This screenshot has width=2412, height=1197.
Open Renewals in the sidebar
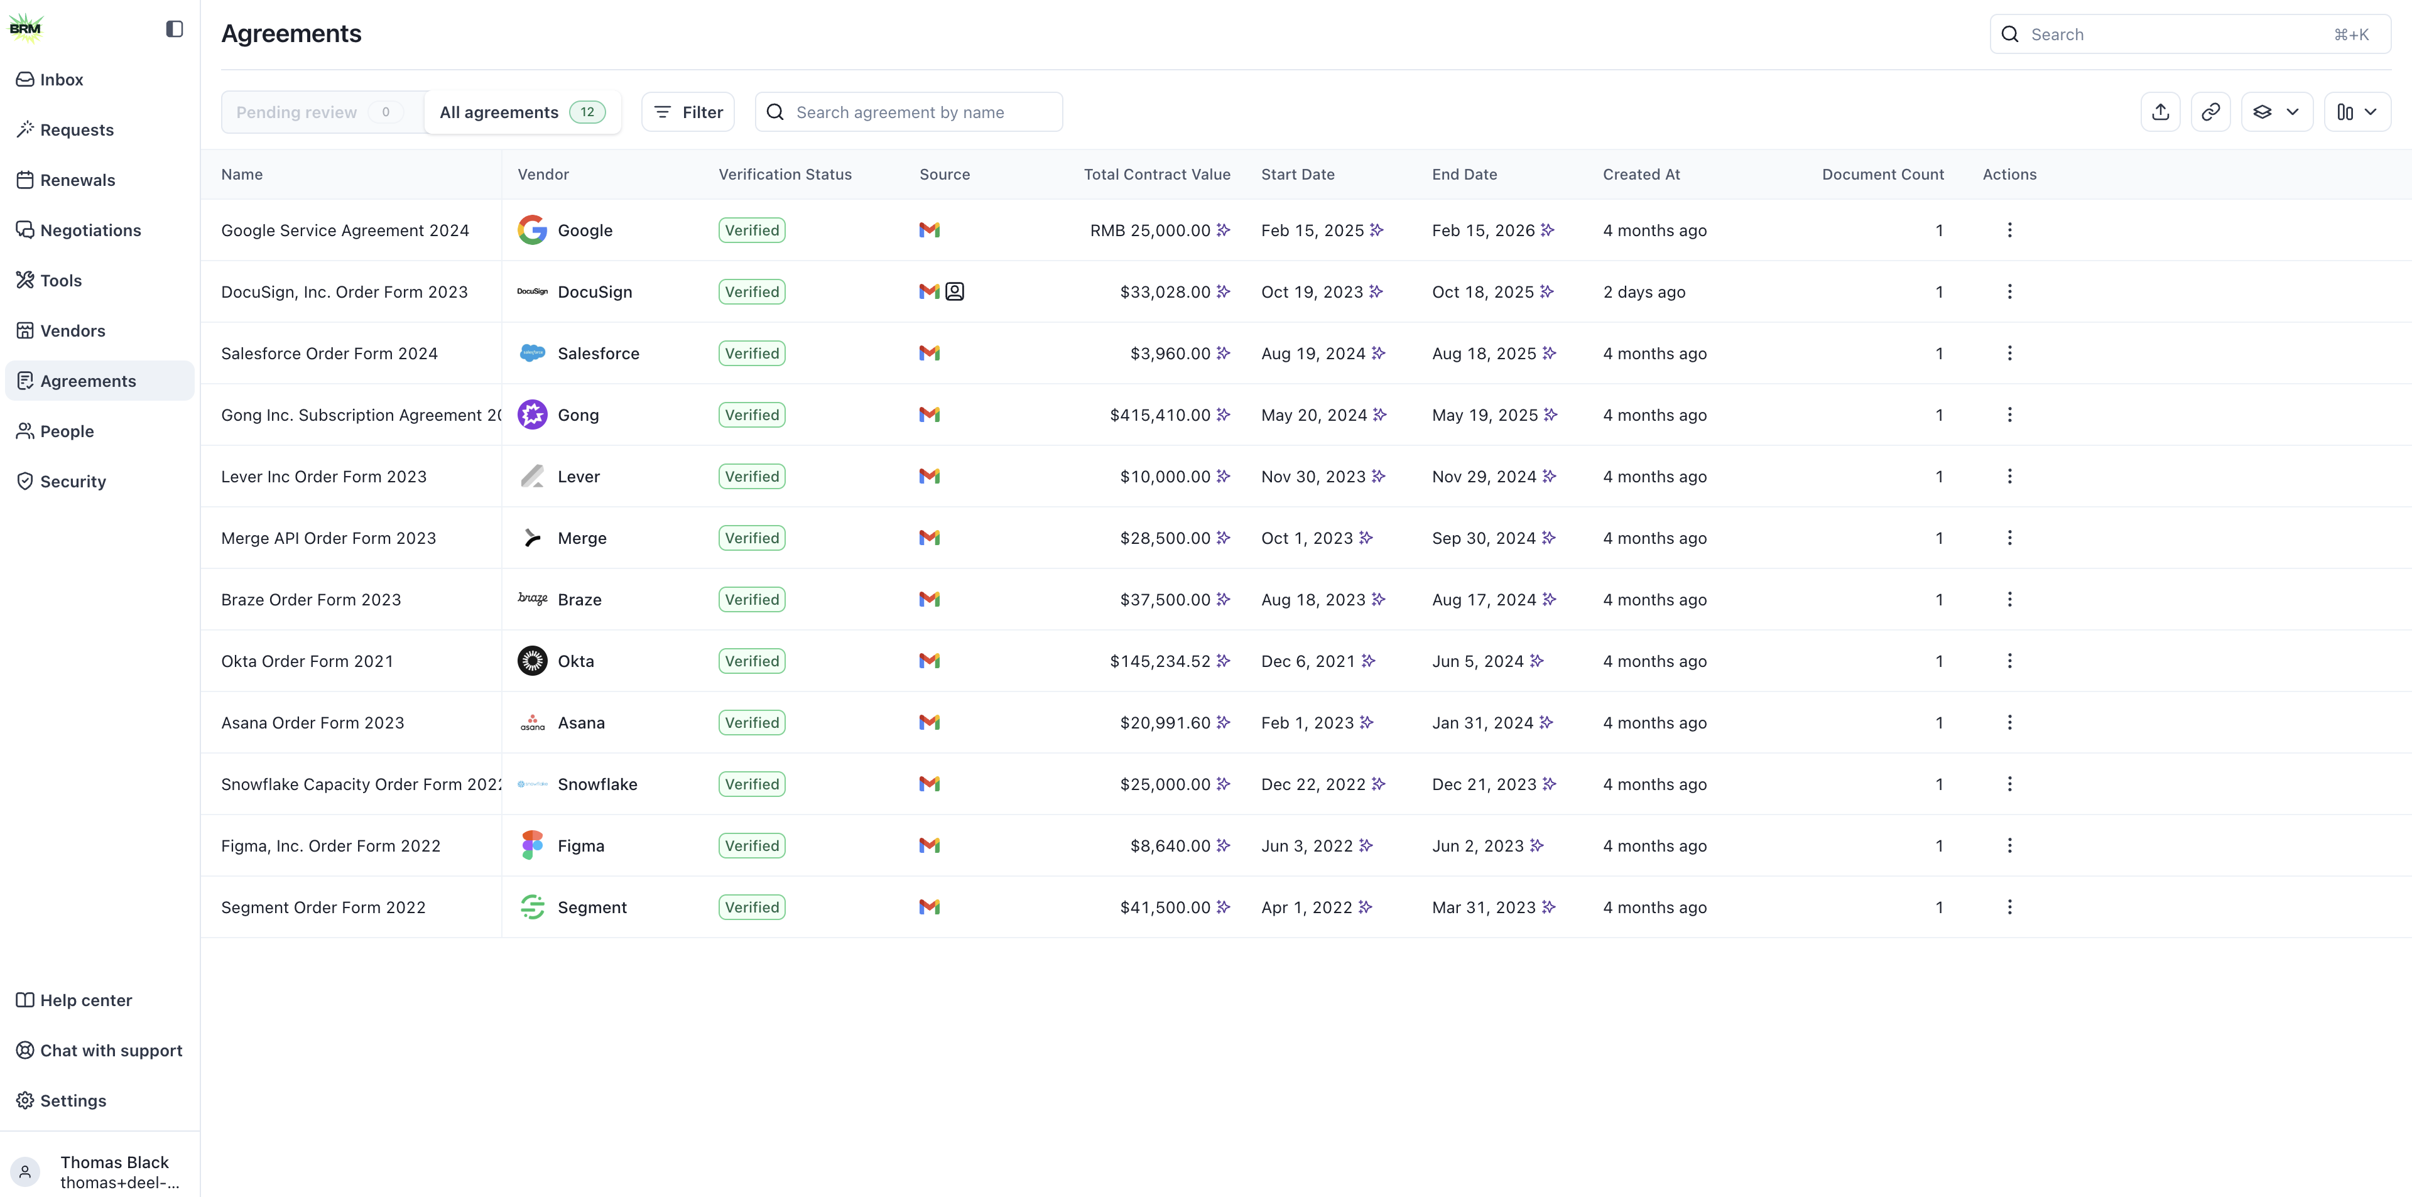pos(77,180)
